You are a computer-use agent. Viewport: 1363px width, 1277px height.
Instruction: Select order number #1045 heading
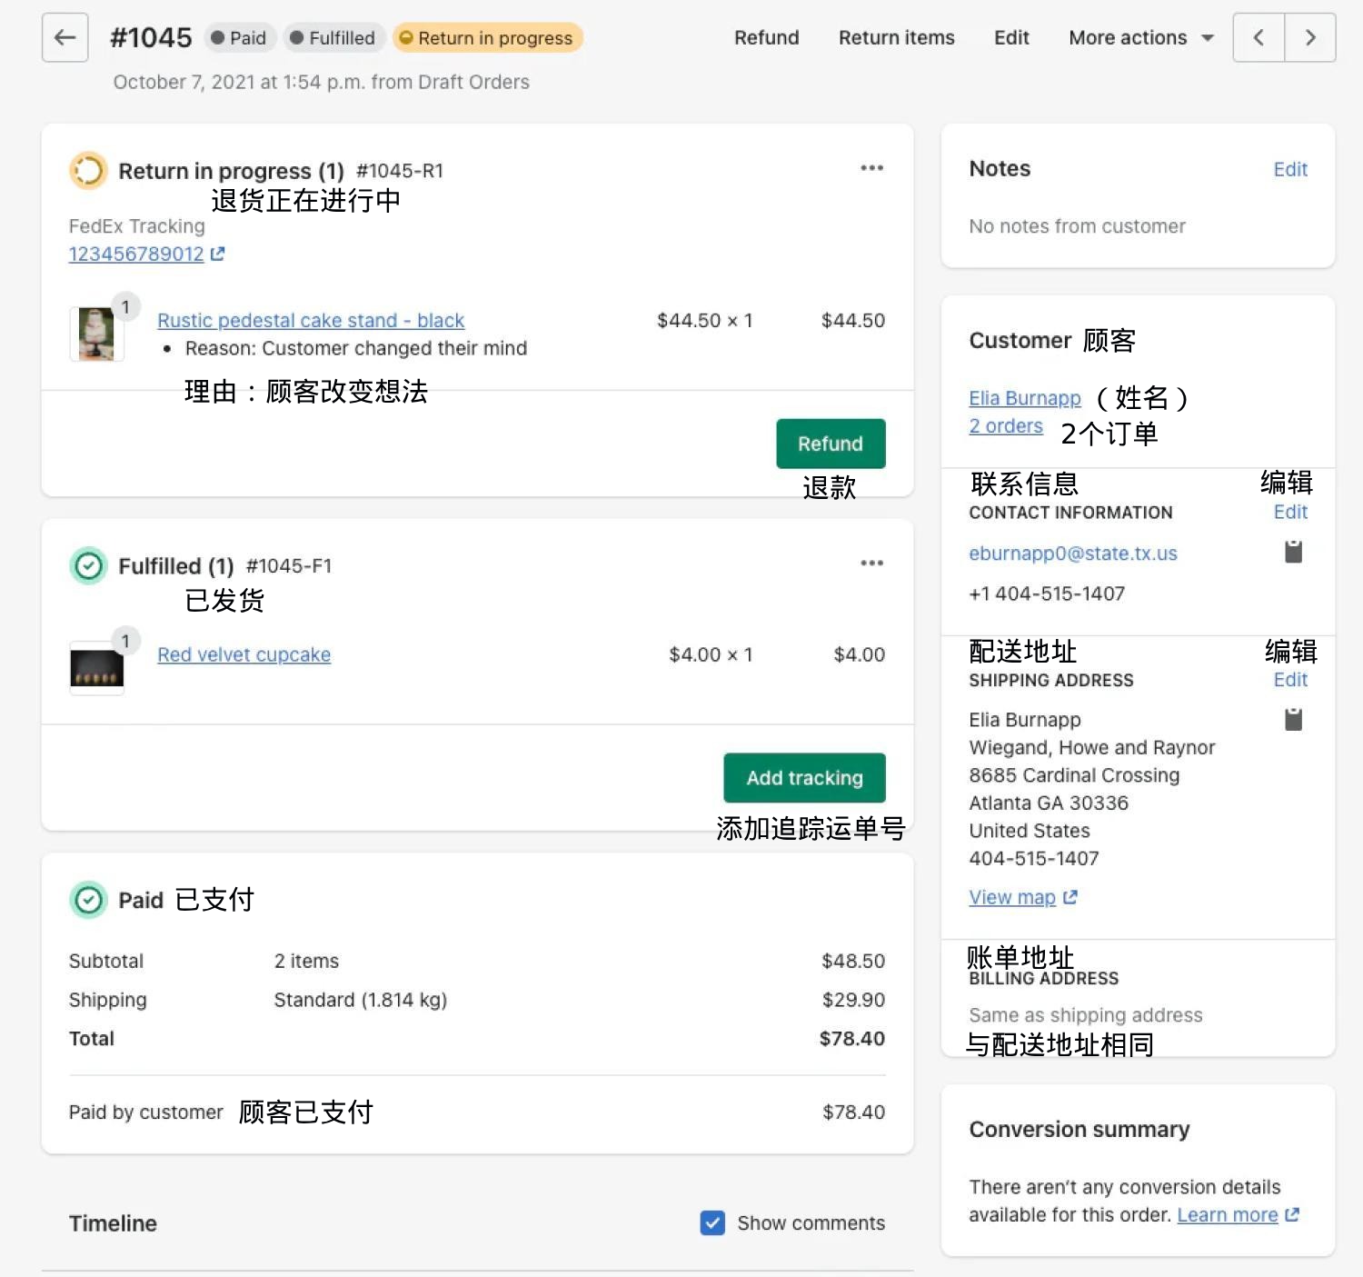[x=151, y=37]
